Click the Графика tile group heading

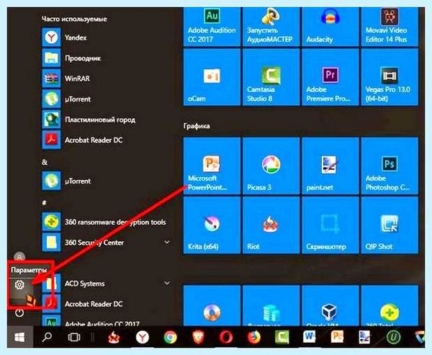(x=197, y=126)
